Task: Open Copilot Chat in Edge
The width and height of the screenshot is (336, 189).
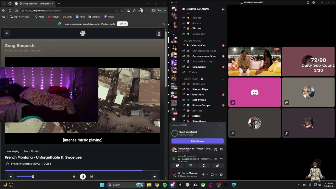Action: tap(156, 10)
